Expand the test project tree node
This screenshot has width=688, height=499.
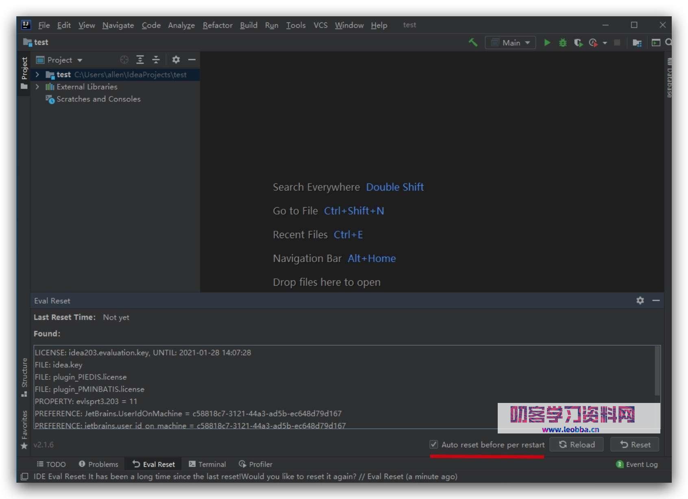pyautogui.click(x=37, y=74)
